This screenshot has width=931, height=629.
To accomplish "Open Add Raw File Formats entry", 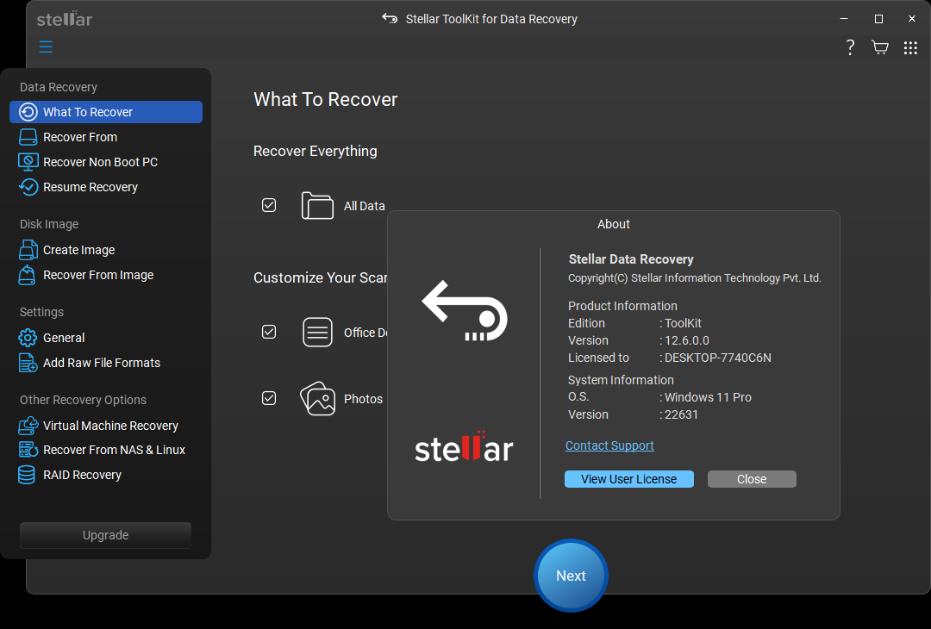I will pos(102,363).
